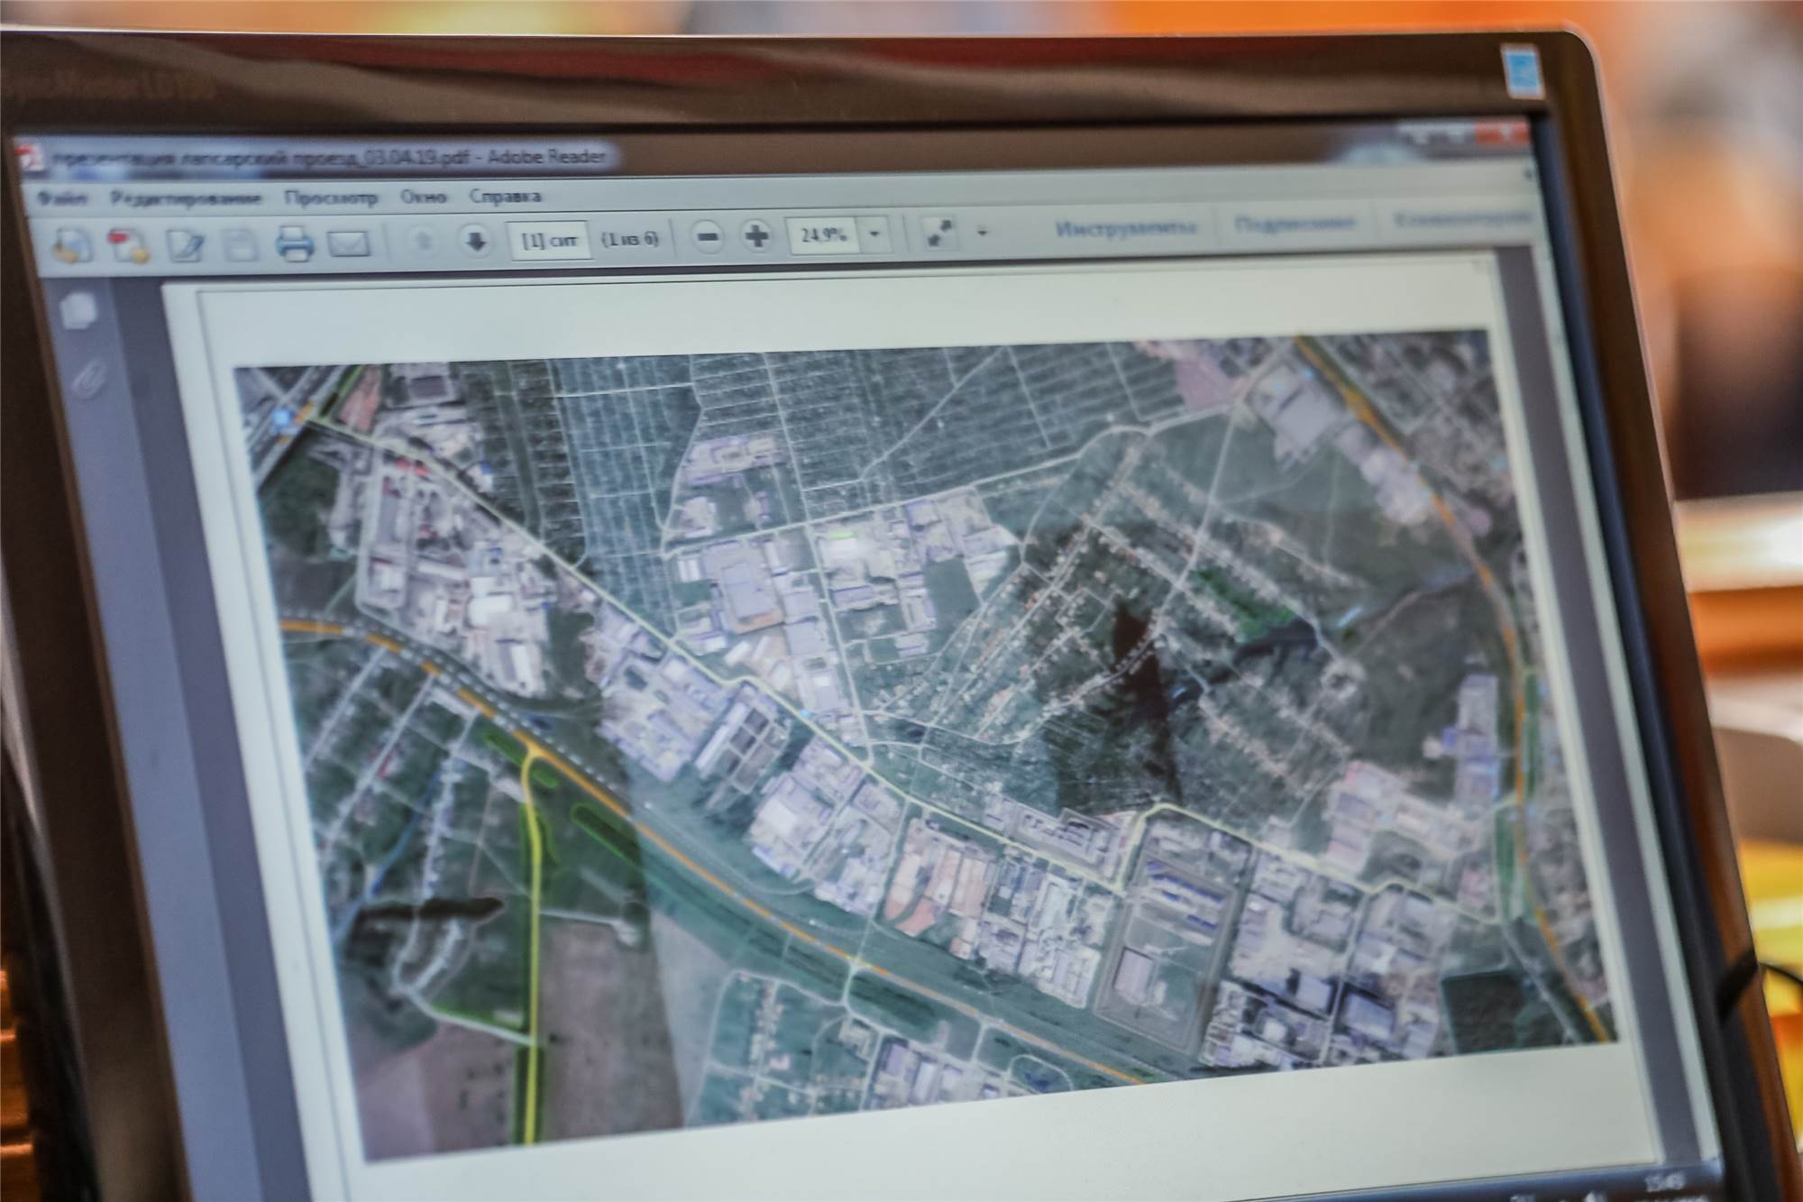Open the Справка menu
The image size is (1803, 1202).
point(505,195)
